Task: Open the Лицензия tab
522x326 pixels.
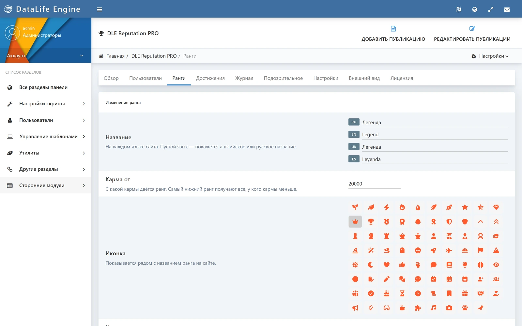Action: (x=402, y=78)
